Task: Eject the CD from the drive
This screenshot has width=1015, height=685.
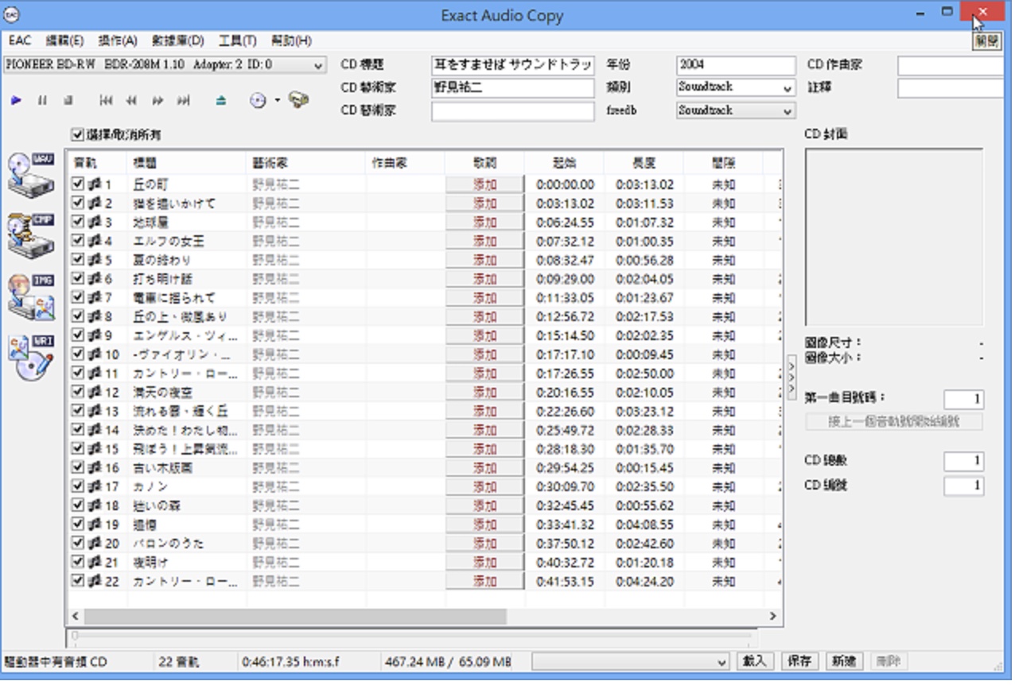Action: coord(221,101)
